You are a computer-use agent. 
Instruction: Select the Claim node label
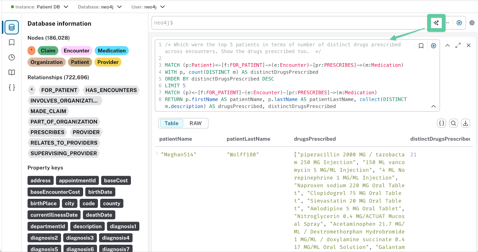click(48, 51)
